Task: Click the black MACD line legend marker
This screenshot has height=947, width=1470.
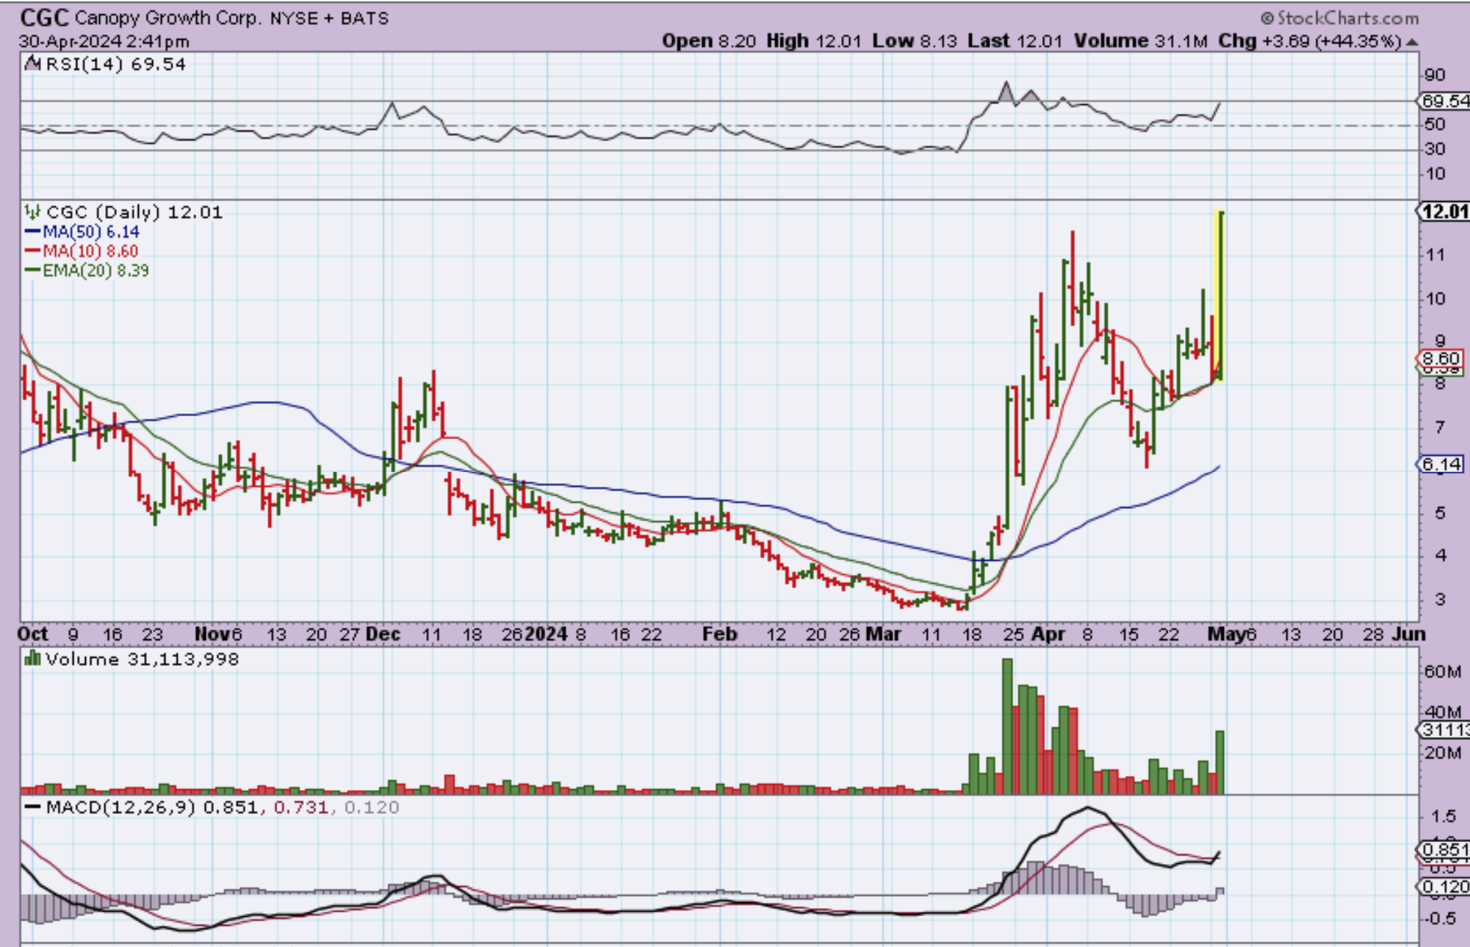Action: click(32, 807)
